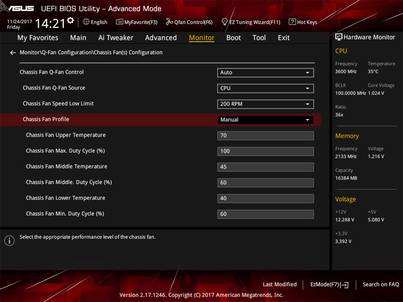Image resolution: width=403 pixels, height=302 pixels.
Task: Open the Tool tab
Action: (x=259, y=38)
